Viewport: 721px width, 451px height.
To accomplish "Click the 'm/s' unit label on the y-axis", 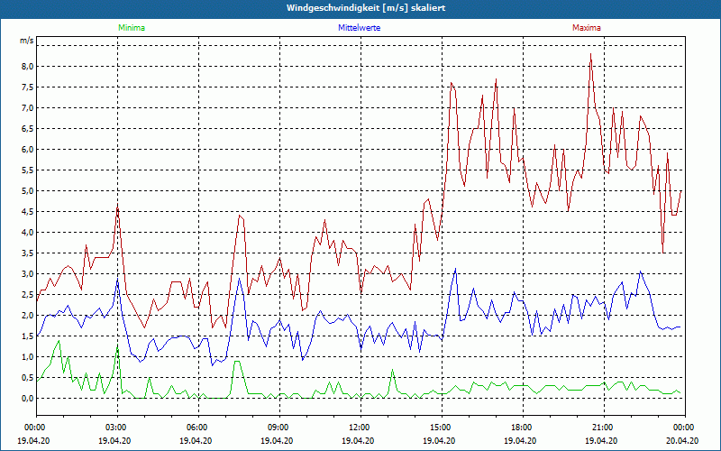I will pos(27,41).
